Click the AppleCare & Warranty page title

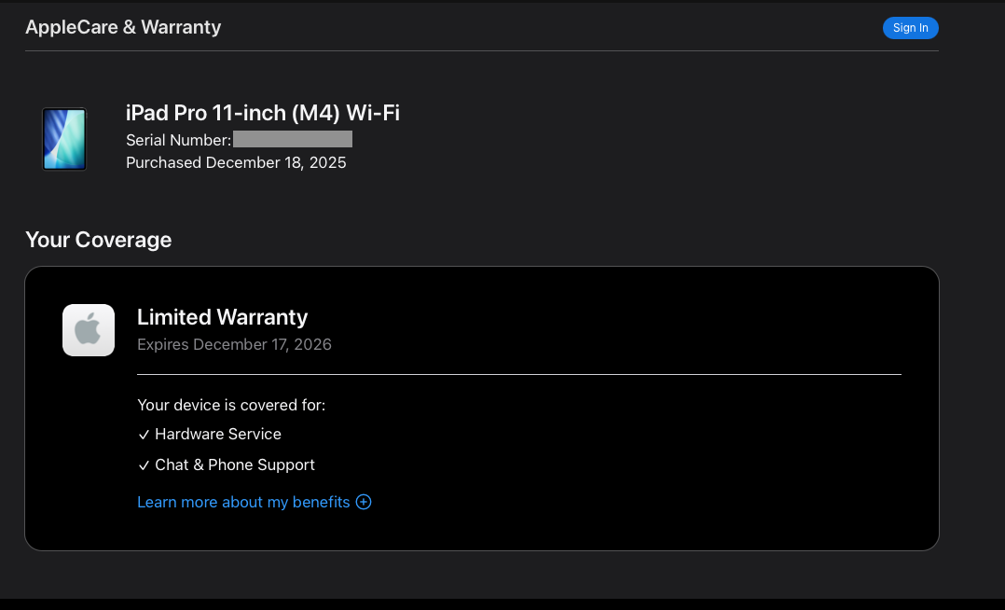coord(123,27)
